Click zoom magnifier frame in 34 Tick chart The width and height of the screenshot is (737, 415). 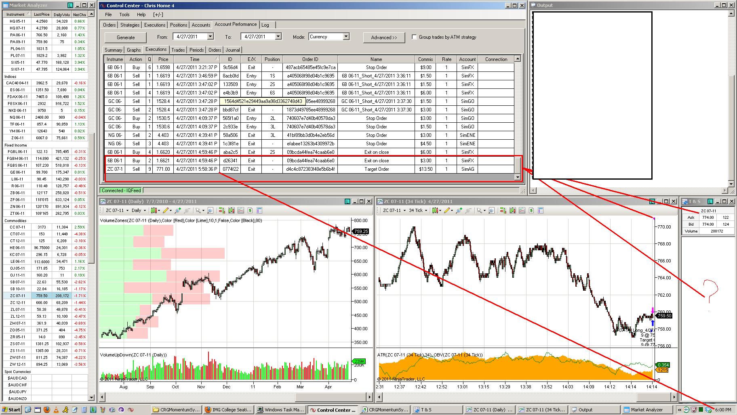(x=491, y=210)
